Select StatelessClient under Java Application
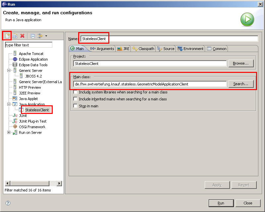Image resolution: width=265 pixels, height=212 pixels. tap(37, 110)
